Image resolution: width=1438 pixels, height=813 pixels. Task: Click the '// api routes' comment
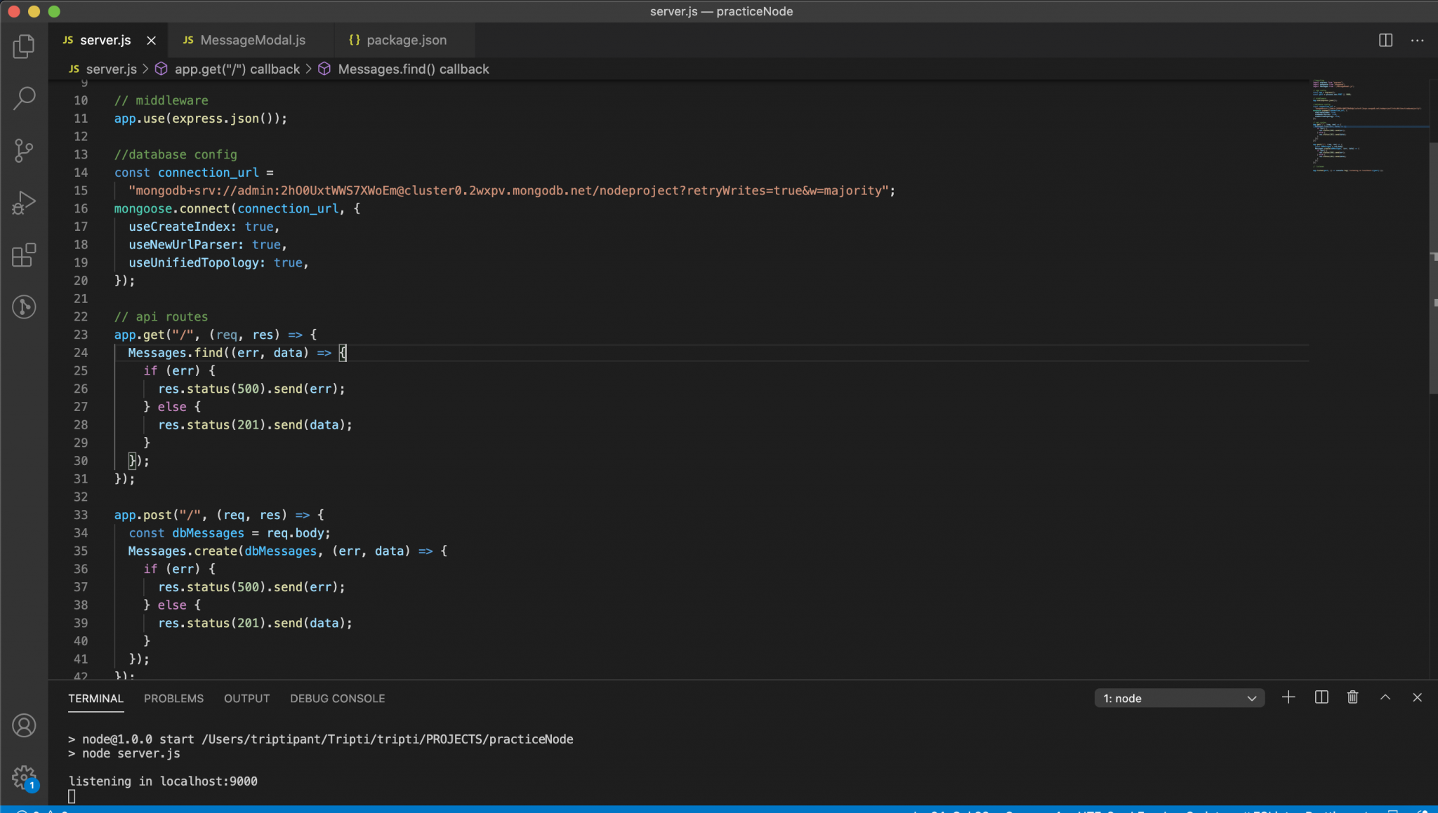coord(161,316)
